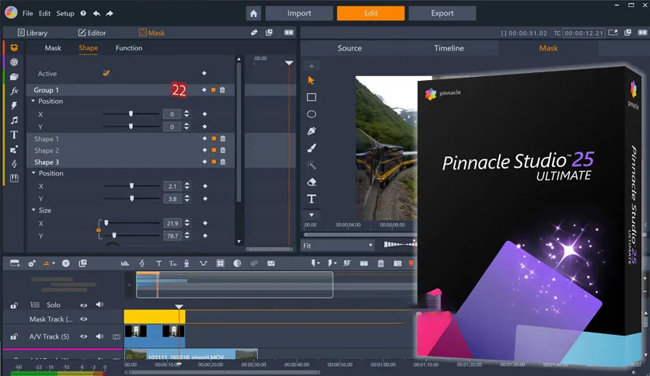The height and width of the screenshot is (376, 650).
Task: Click the Size X value field 21.9
Action: pos(173,223)
